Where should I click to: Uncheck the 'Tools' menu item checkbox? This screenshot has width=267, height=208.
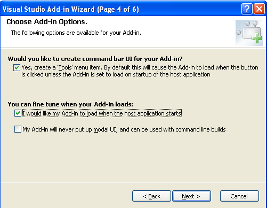[17, 67]
